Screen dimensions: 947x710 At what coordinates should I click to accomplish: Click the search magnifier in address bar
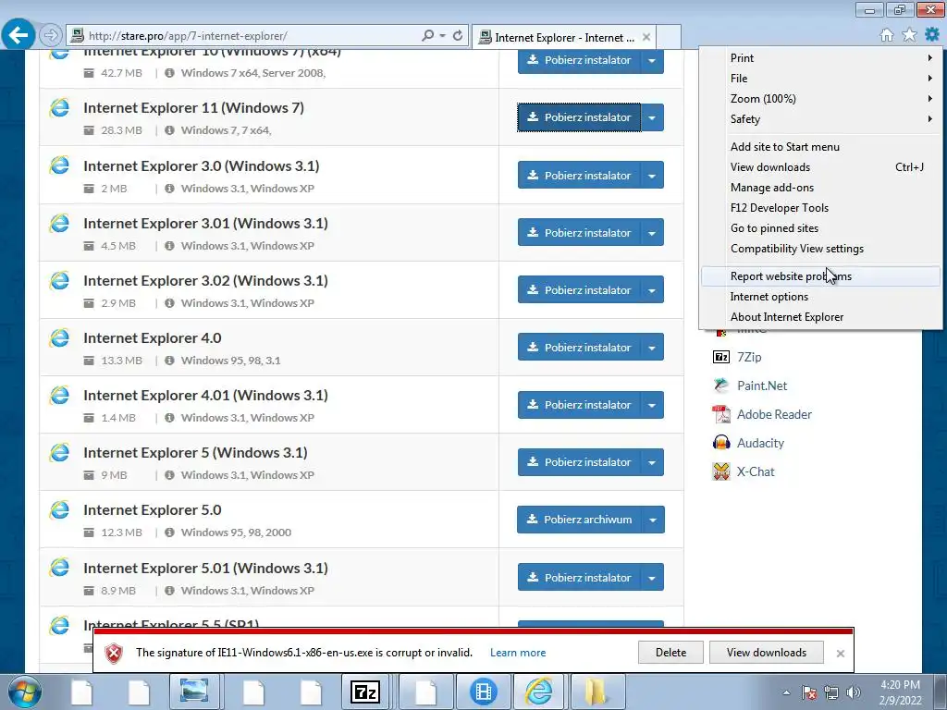[427, 36]
